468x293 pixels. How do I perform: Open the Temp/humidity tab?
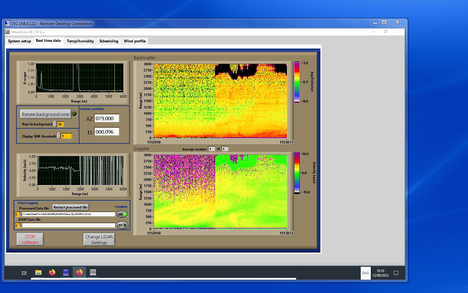tap(80, 41)
